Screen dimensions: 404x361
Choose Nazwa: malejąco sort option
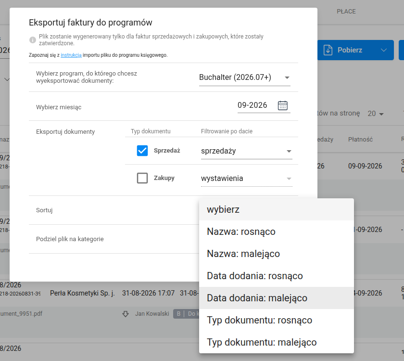pyautogui.click(x=277, y=254)
